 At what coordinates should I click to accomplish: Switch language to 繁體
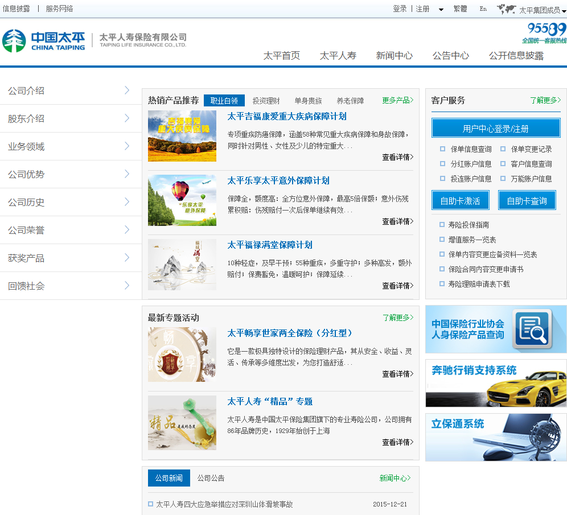[x=461, y=9]
